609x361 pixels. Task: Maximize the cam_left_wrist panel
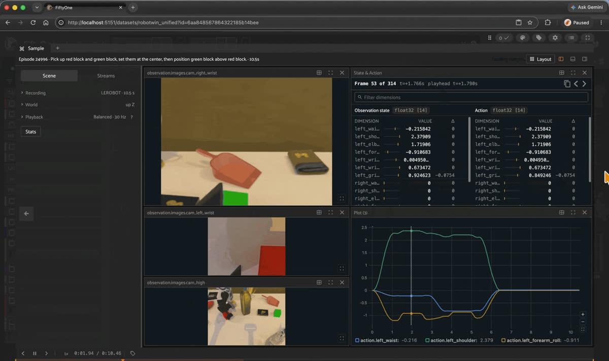331,213
